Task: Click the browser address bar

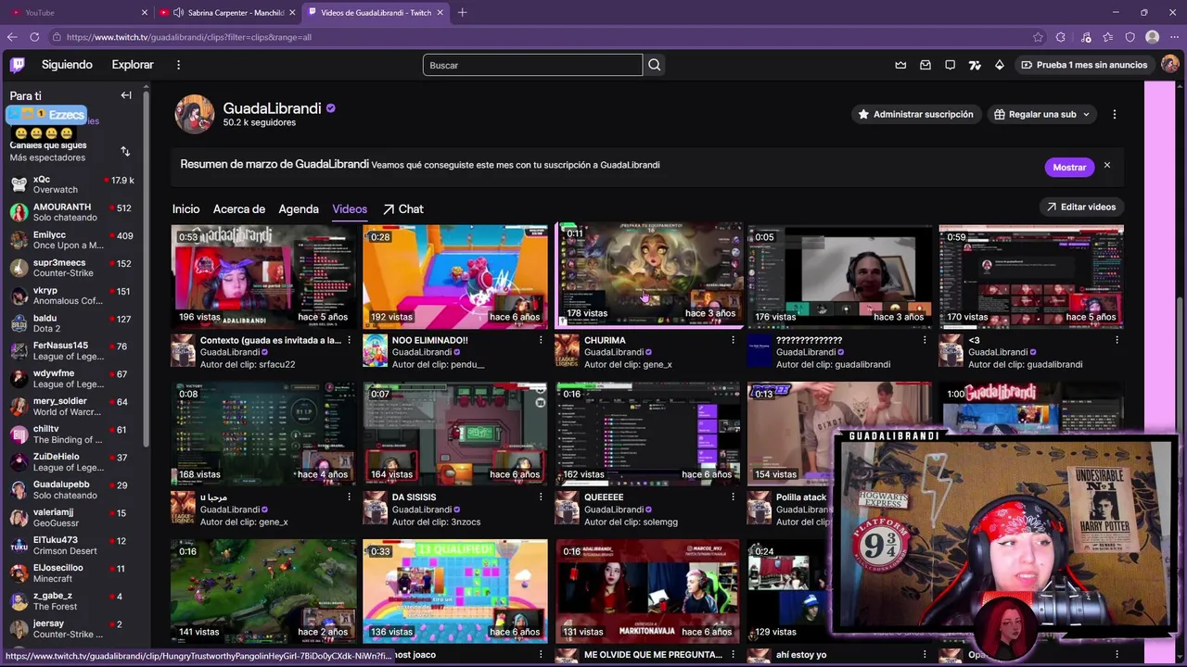Action: (x=538, y=37)
